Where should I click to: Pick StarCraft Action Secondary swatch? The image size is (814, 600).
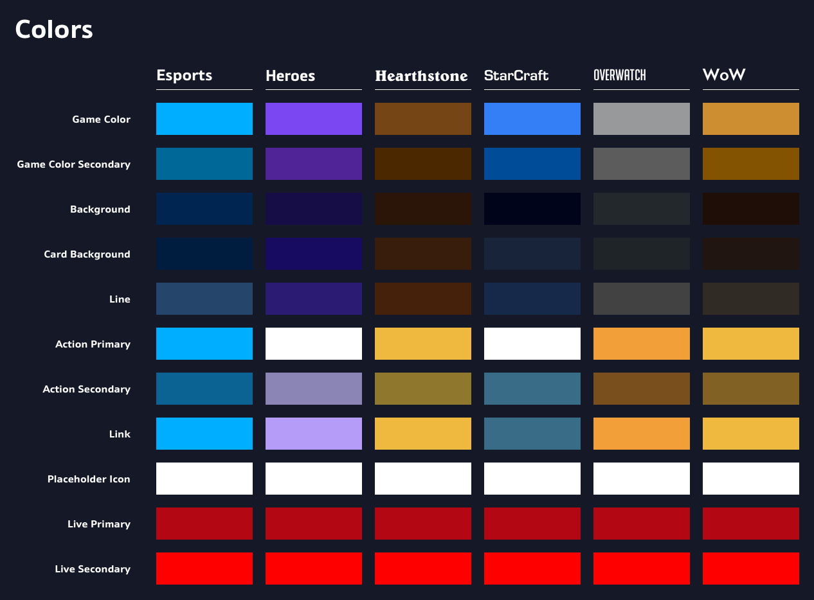click(x=532, y=389)
